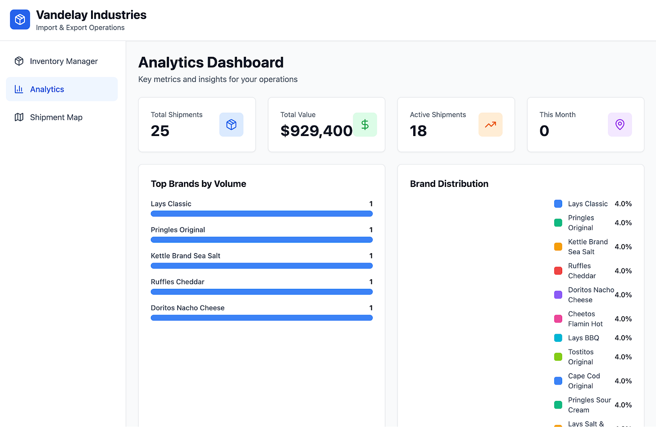Click the Active Shipments count 18
The image size is (656, 427).
pyautogui.click(x=418, y=131)
